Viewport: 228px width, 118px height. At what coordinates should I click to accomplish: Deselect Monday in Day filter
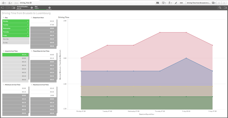pyautogui.click(x=16, y=21)
